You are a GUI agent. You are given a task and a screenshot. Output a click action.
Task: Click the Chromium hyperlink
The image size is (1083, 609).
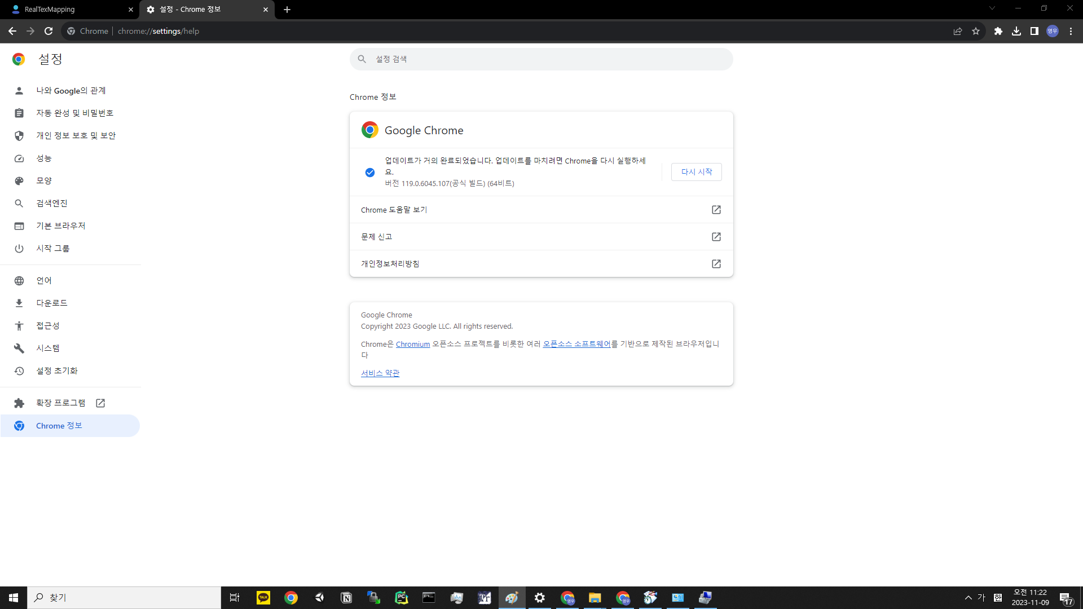coord(412,344)
